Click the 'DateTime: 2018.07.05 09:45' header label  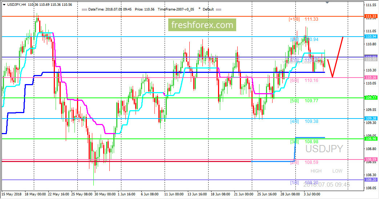110,9
